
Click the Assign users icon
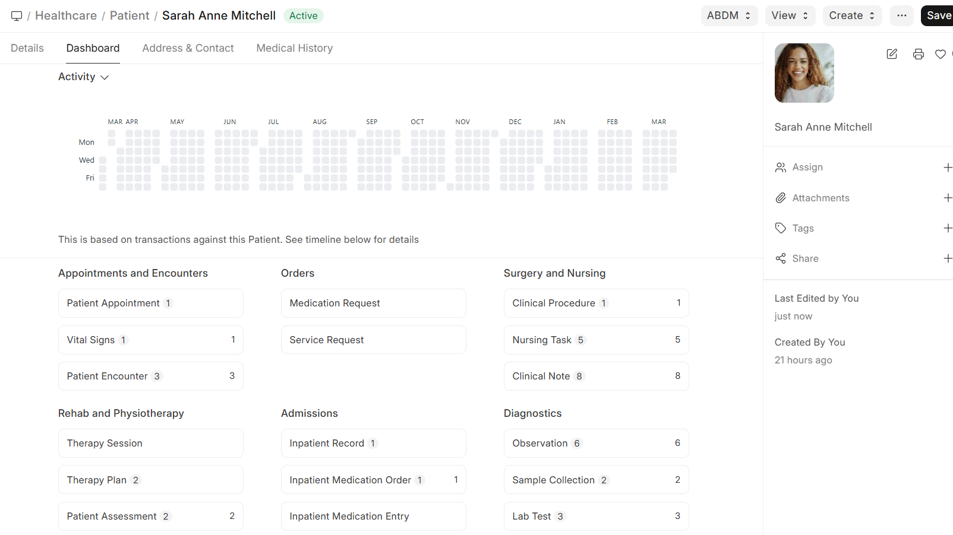781,167
